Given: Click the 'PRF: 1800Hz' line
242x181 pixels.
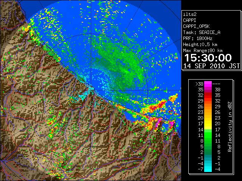Looking at the screenshot, I should tap(197, 38).
